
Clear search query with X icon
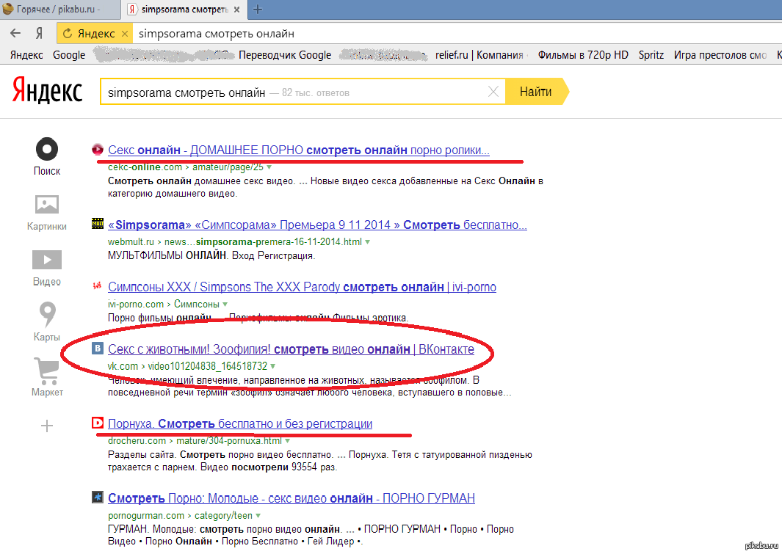pyautogui.click(x=493, y=92)
